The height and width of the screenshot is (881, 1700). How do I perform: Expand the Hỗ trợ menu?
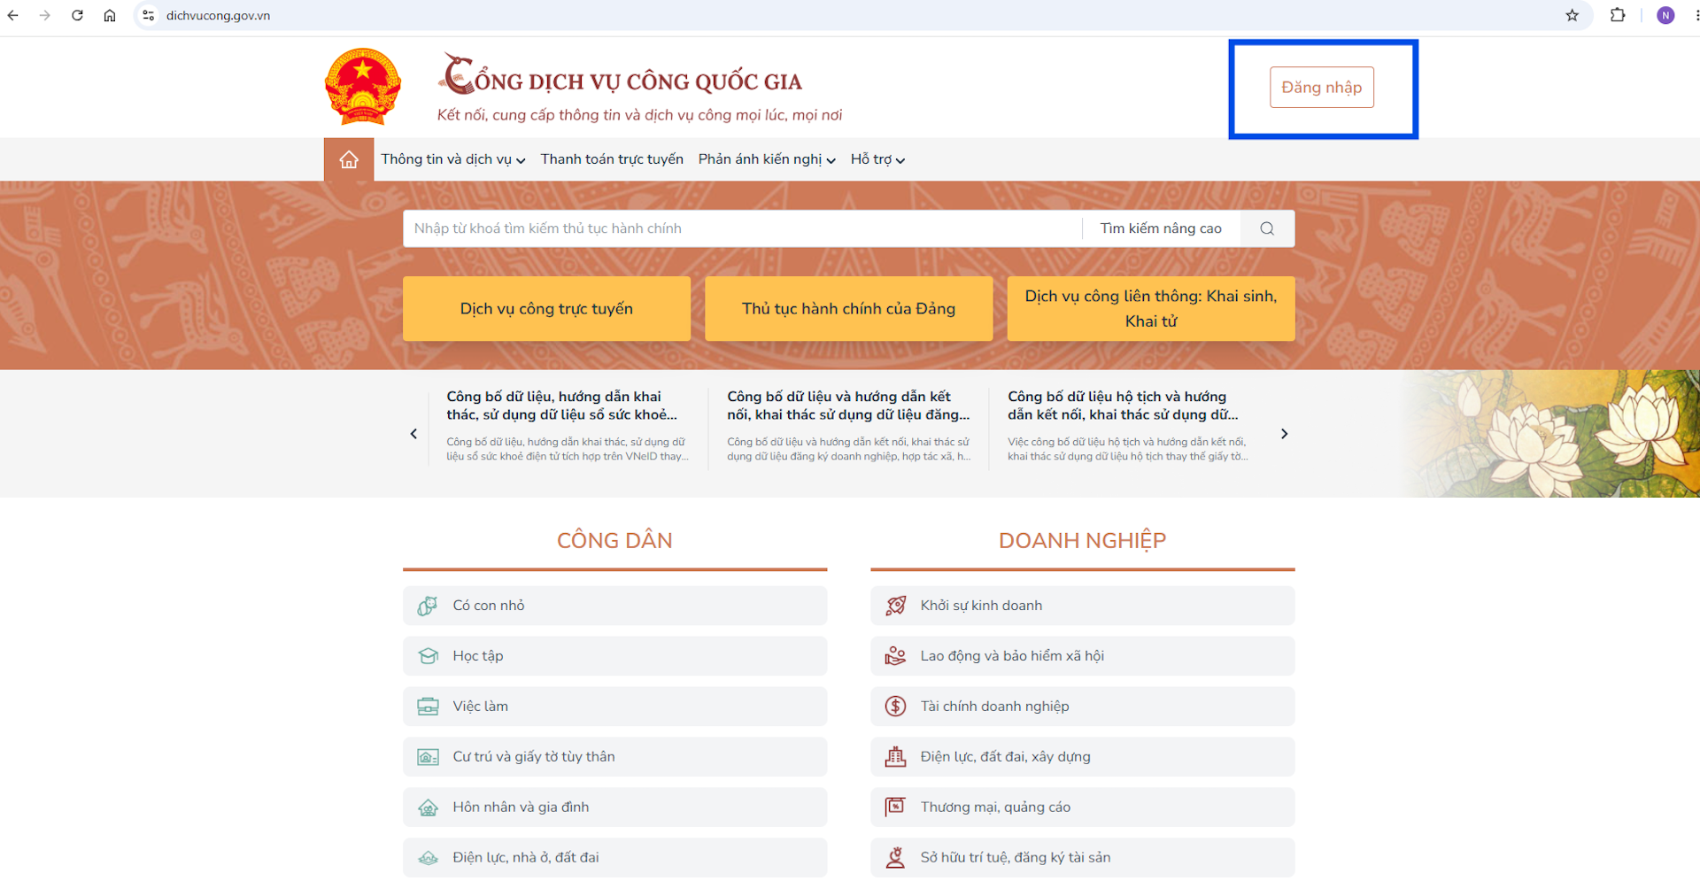[877, 159]
